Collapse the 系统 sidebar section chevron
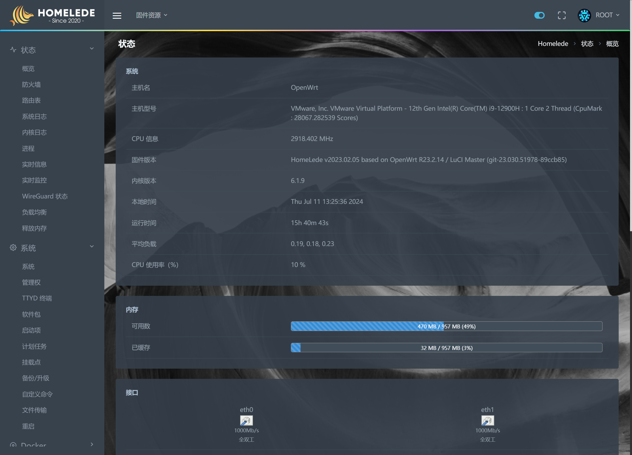632x455 pixels. [92, 246]
